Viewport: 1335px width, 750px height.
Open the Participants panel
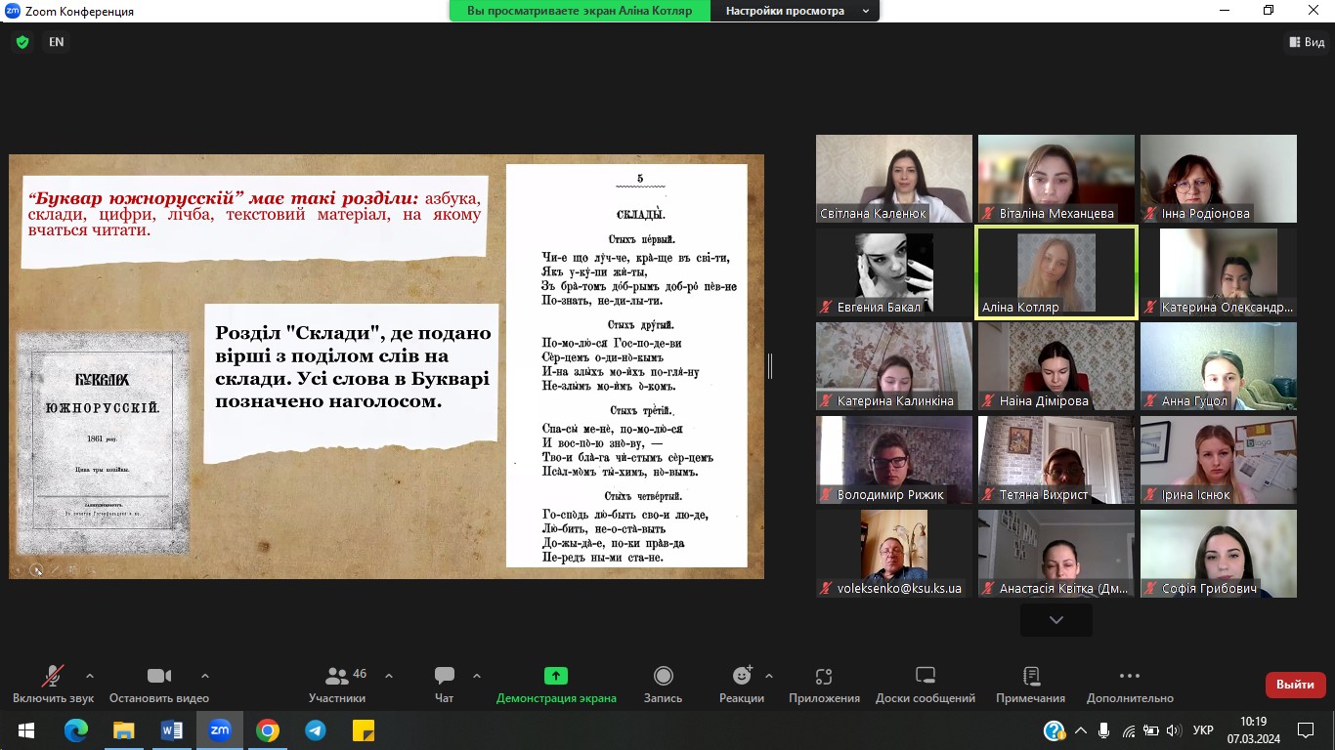point(337,684)
